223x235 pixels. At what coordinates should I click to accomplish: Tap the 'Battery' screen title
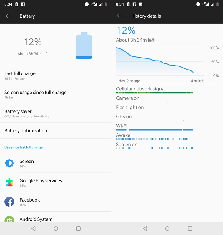coord(27,16)
